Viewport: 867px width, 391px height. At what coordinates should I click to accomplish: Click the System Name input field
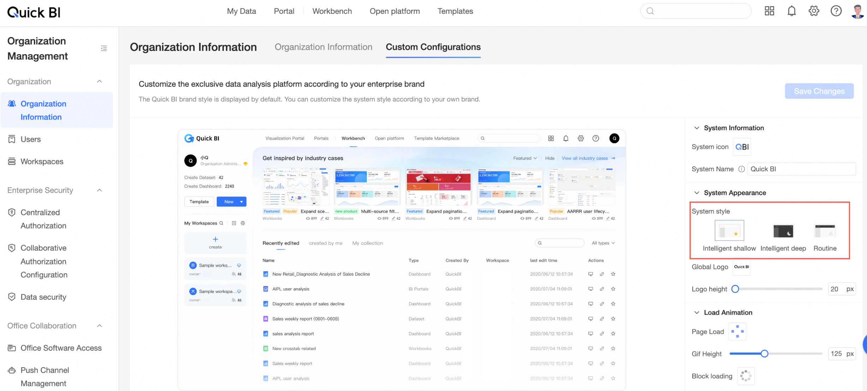coord(802,169)
